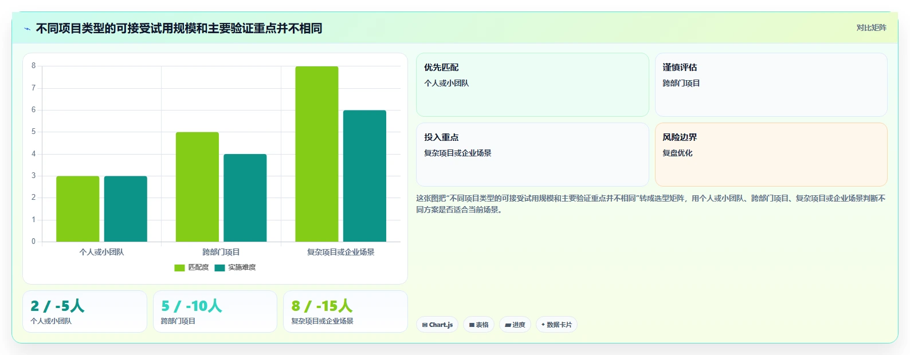Select the 进度 tag

515,325
